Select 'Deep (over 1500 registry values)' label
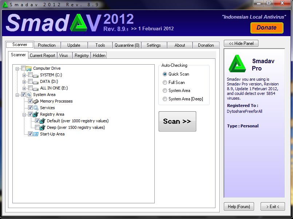Image resolution: width=293 pixels, height=219 pixels. click(x=76, y=127)
